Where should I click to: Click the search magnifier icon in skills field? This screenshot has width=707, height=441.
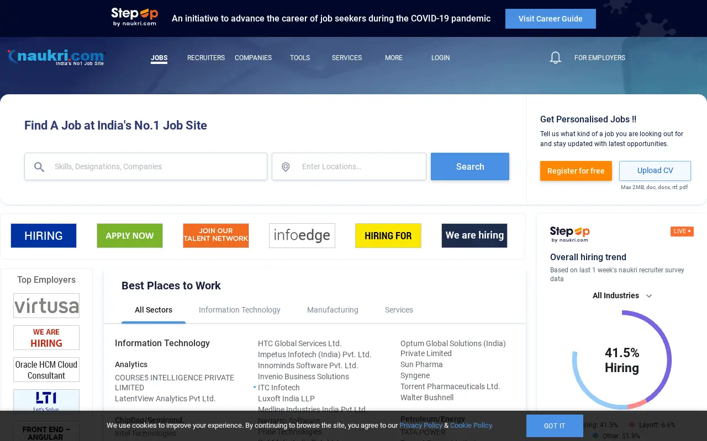click(x=39, y=166)
